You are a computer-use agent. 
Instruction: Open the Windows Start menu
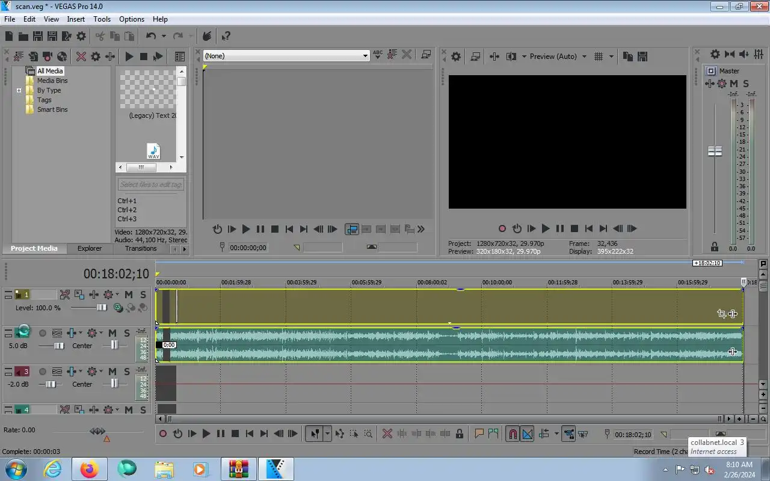tap(15, 469)
